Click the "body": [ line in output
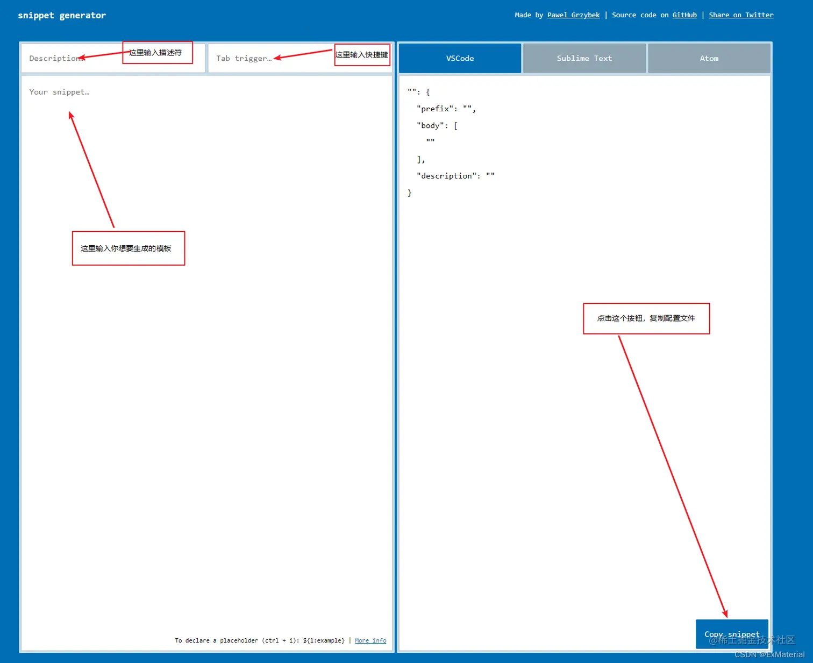The width and height of the screenshot is (813, 663). (437, 125)
